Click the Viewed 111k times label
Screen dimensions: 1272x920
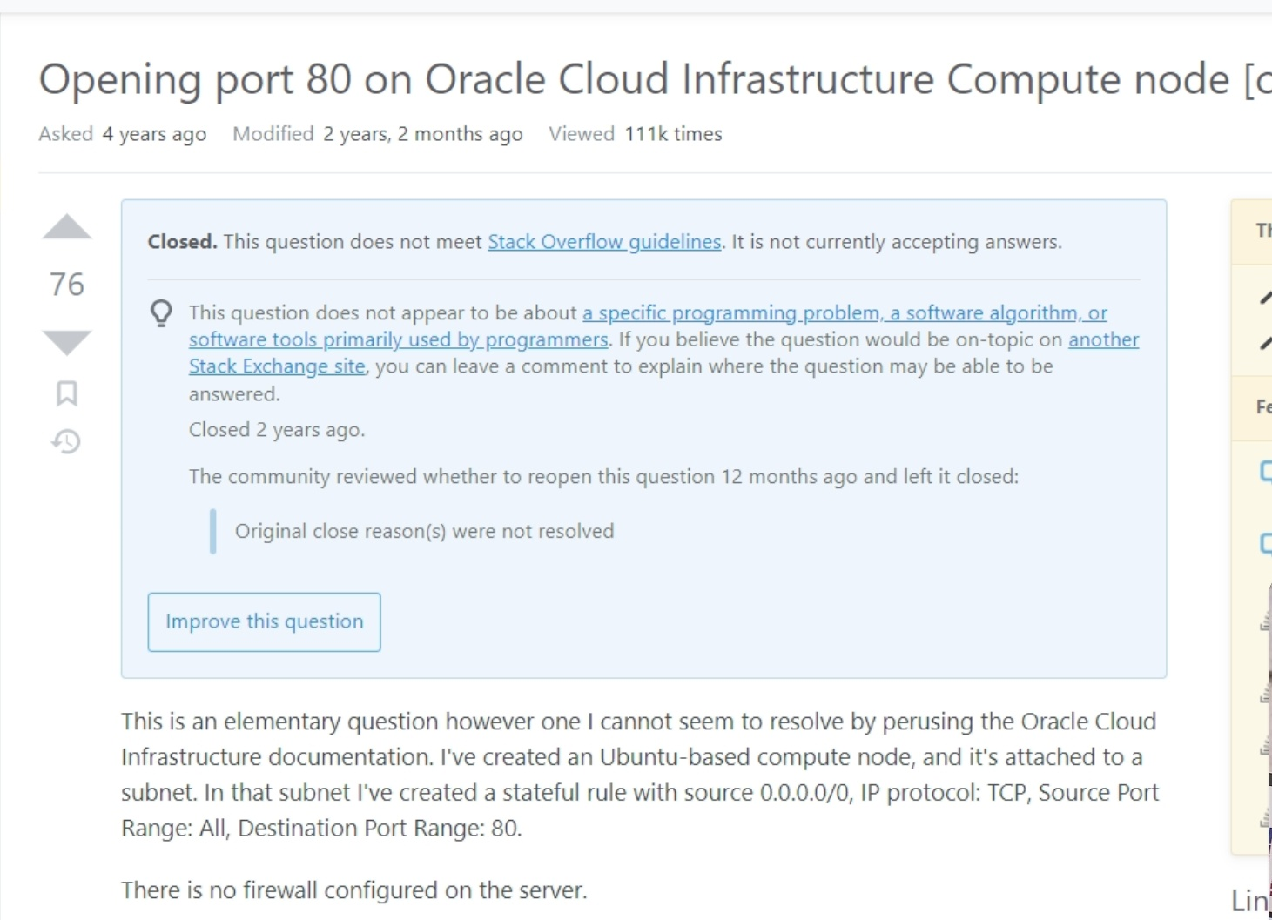636,134
